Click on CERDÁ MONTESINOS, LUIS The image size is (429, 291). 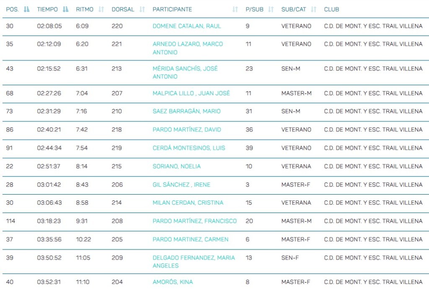click(189, 148)
